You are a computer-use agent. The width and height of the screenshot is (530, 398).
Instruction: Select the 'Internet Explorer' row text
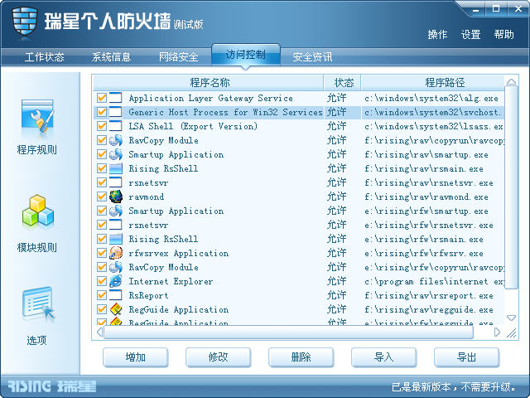(x=171, y=281)
